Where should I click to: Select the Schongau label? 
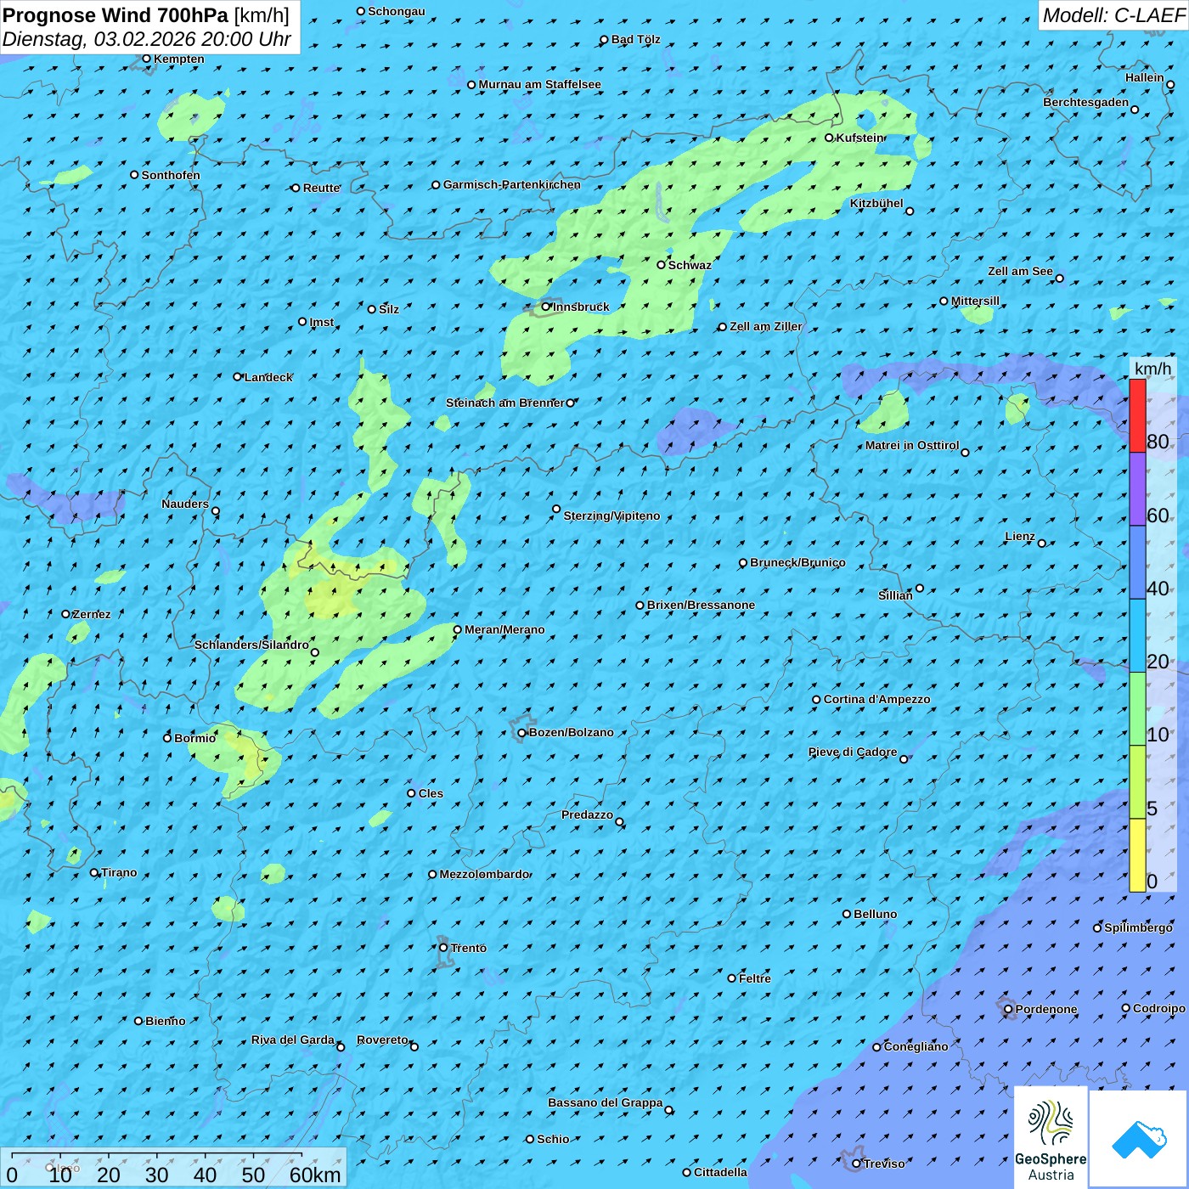point(397,11)
